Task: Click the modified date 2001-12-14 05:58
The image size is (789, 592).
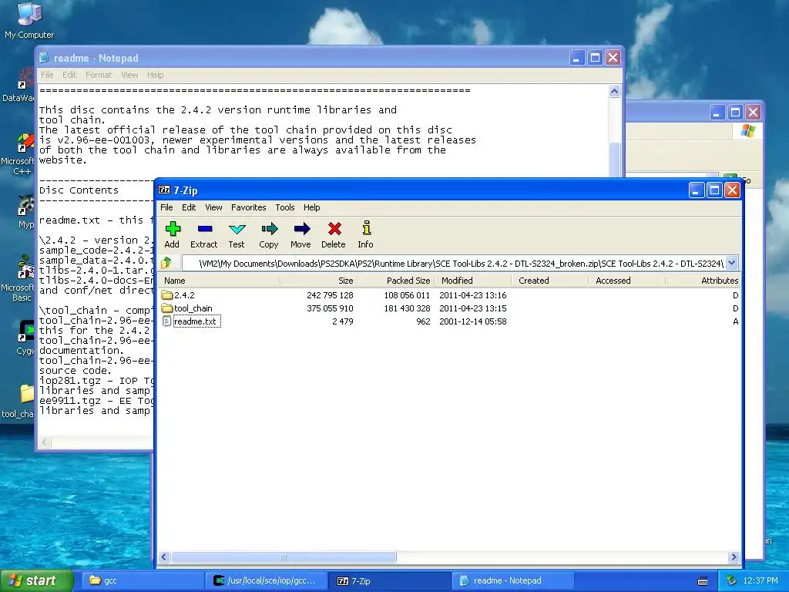Action: pos(472,321)
